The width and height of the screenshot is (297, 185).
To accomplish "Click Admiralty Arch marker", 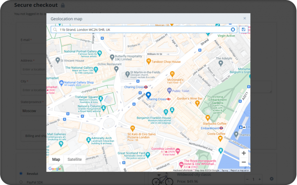I will (88, 140).
